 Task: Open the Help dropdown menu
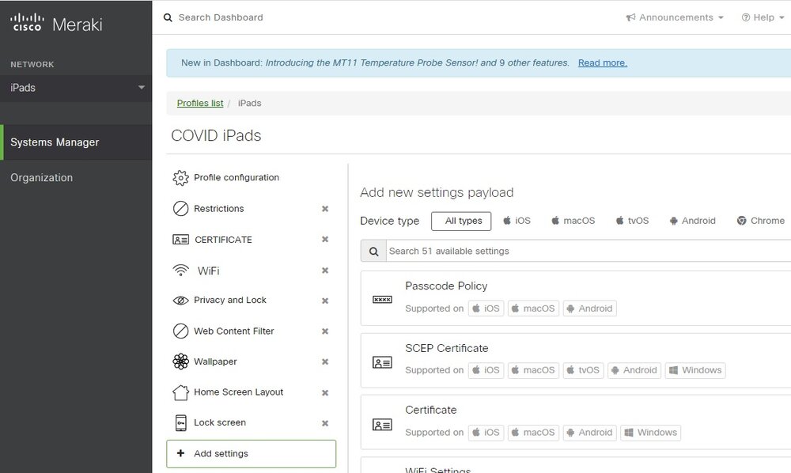click(763, 17)
